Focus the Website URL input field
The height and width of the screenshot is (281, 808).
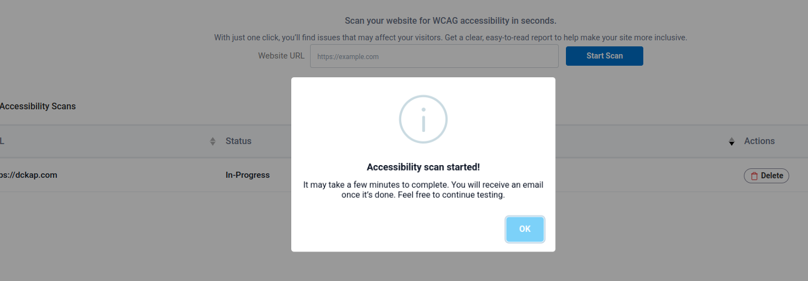tap(434, 56)
